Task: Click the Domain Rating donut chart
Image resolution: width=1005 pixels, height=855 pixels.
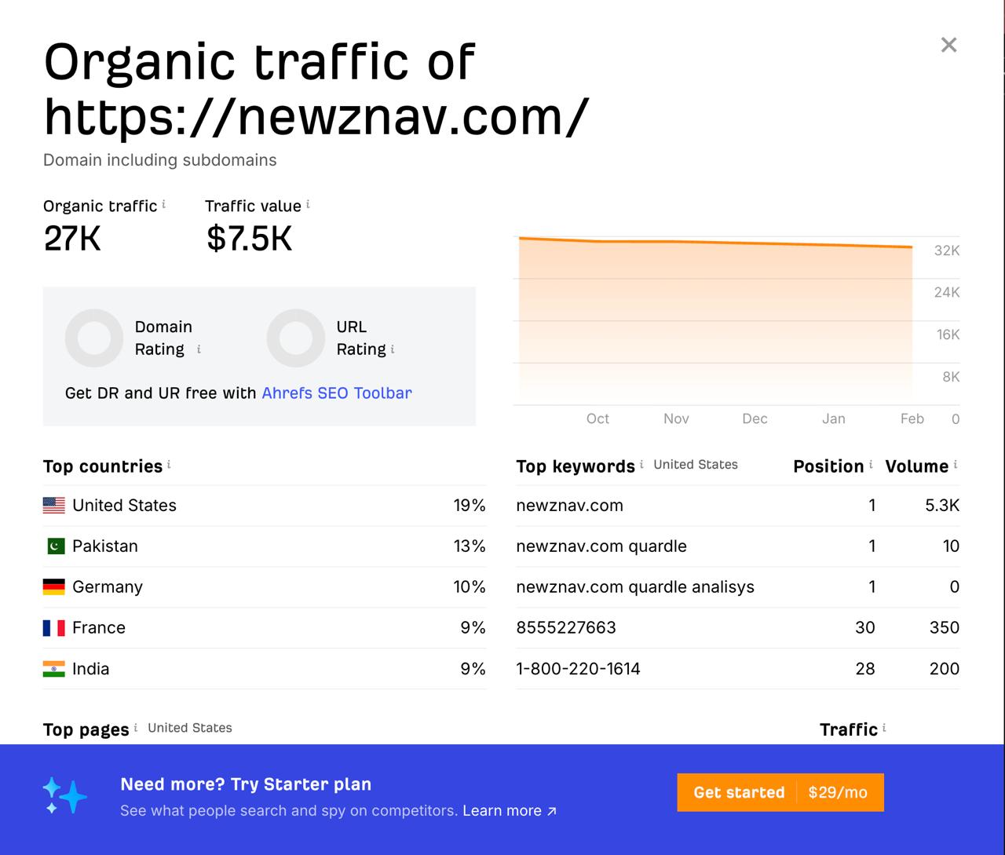Action: 94,338
